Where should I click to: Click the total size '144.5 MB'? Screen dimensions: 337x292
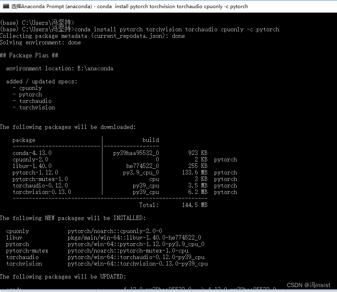pyautogui.click(x=195, y=205)
